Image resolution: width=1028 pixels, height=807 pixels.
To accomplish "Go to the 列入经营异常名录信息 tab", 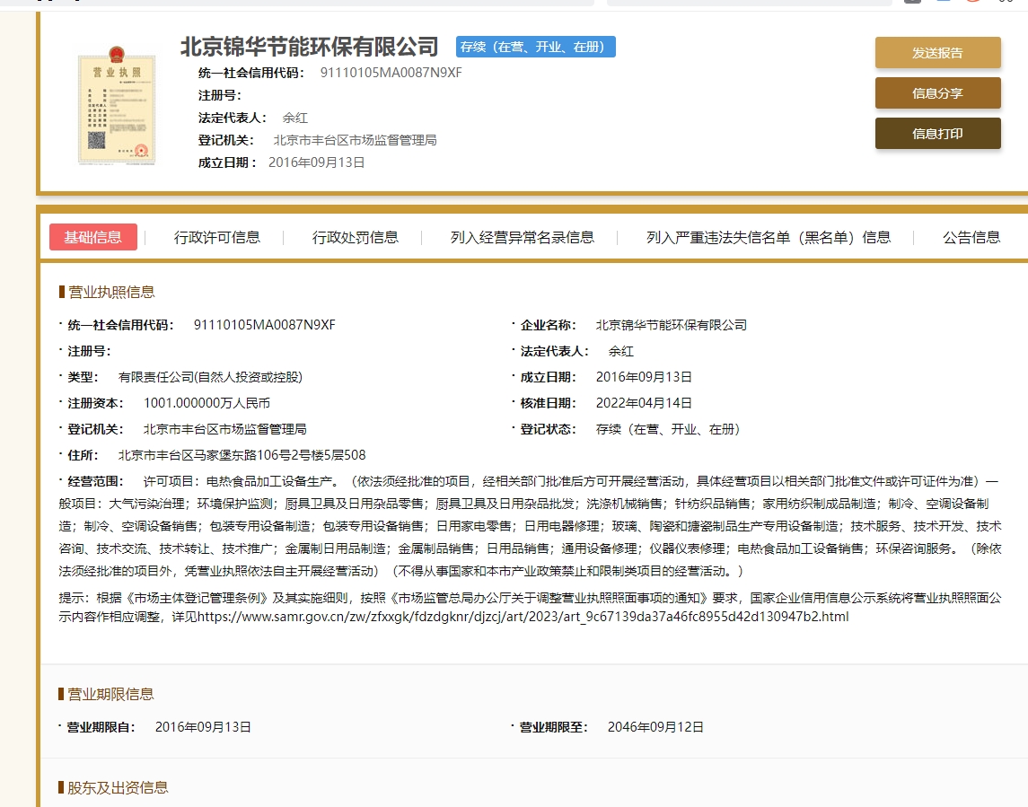I will click(x=523, y=237).
